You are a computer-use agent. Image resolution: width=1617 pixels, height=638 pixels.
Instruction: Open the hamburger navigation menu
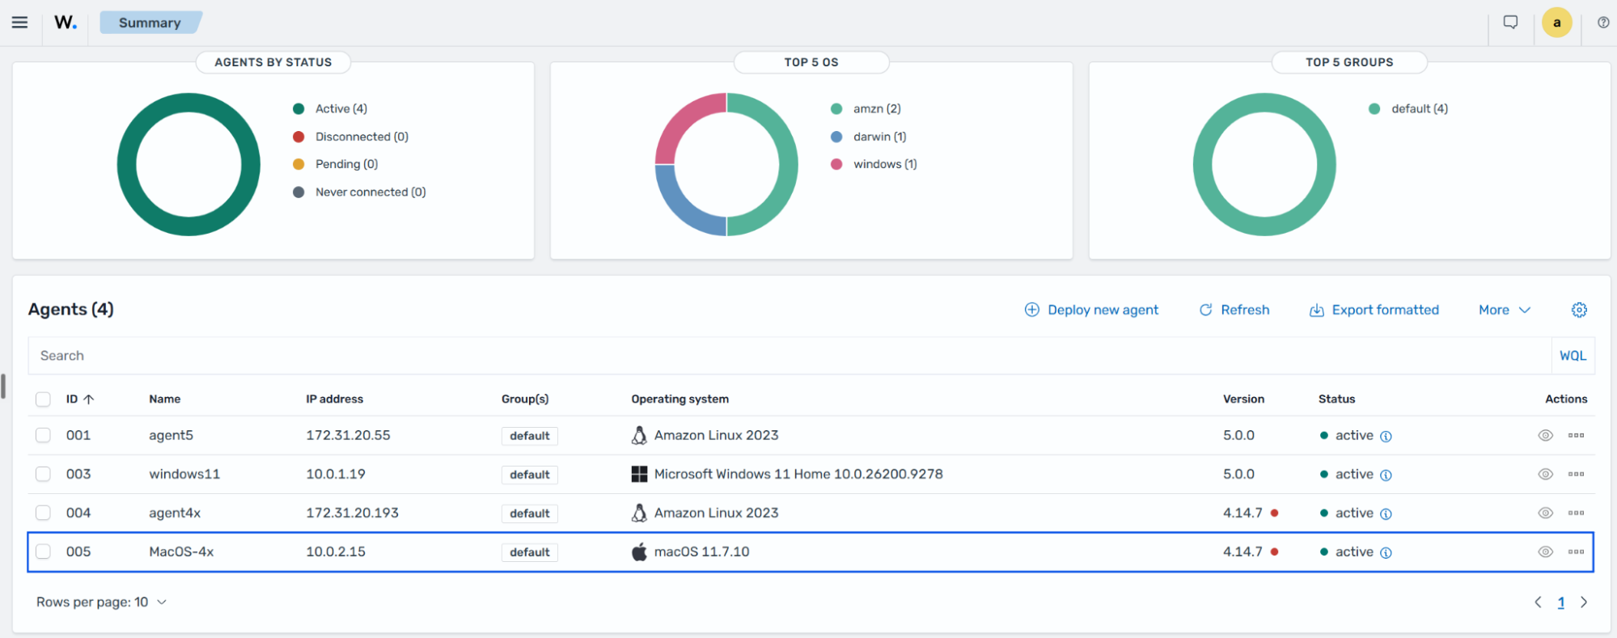19,23
